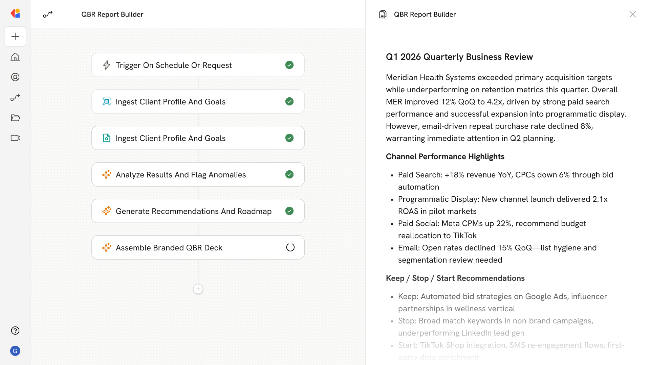
Task: Add a new step with the plus circle
Action: pyautogui.click(x=198, y=289)
